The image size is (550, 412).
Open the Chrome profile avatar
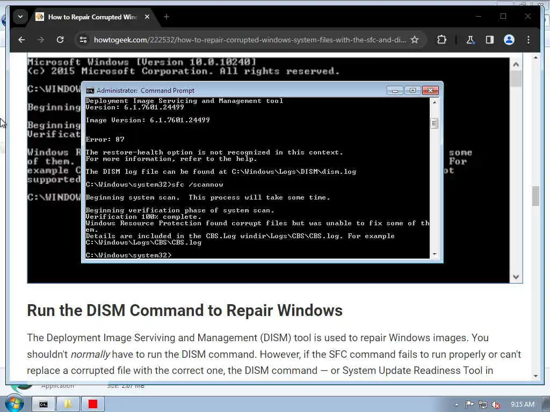pyautogui.click(x=509, y=40)
